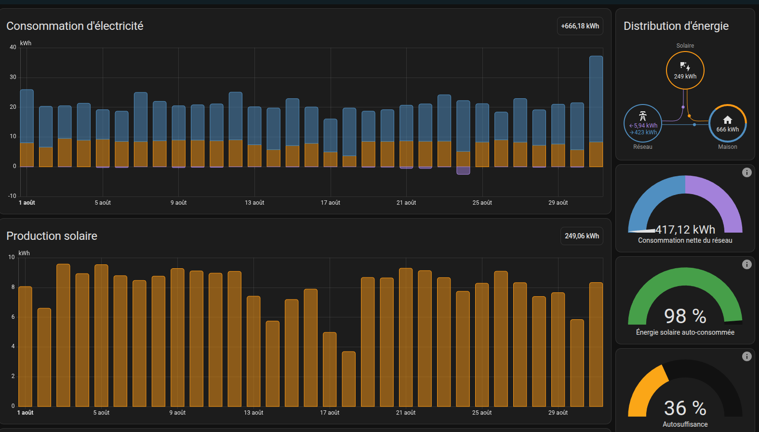Select the tallest blue bar in the consumption chart
This screenshot has width=759, height=432.
pos(596,99)
